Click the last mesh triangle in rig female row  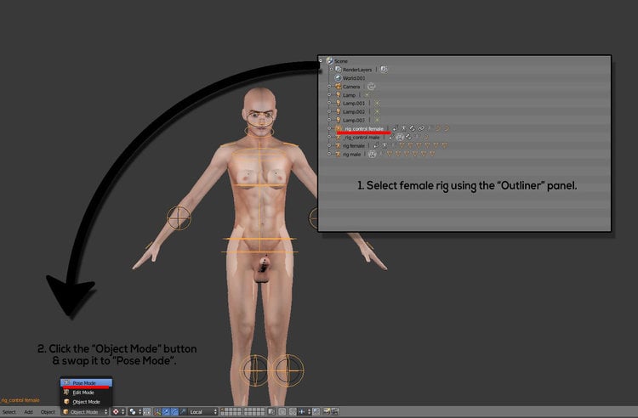444,145
